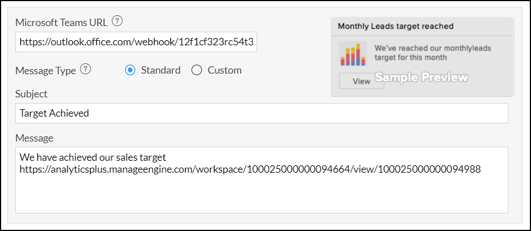Select the Custom radio button
Viewport: 531px width, 231px height.
click(197, 70)
